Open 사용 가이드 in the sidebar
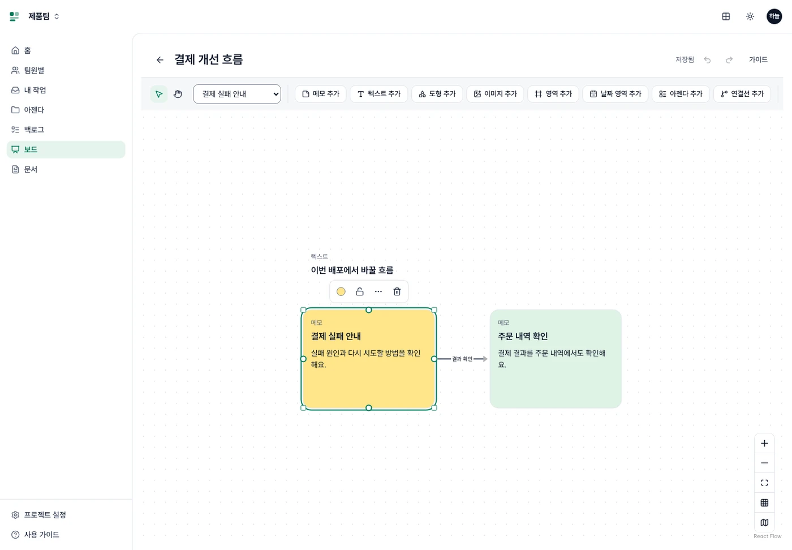The width and height of the screenshot is (792, 550). [x=66, y=535]
